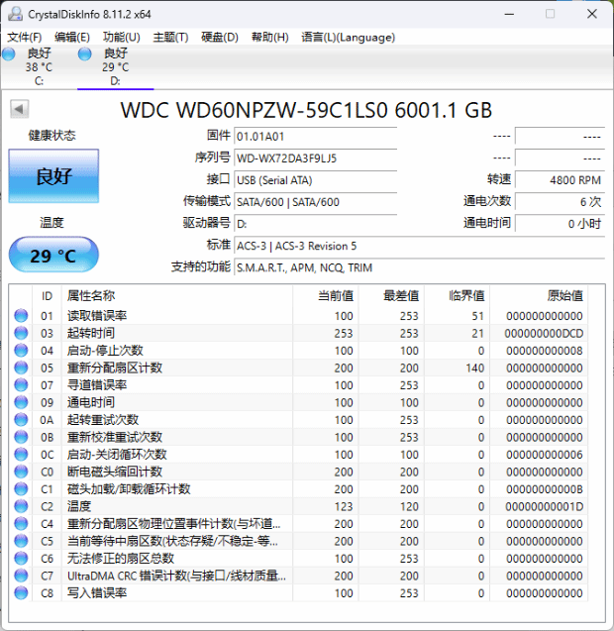
Task: Click the status orb for 启动-停止次数 row
Action: [21, 351]
